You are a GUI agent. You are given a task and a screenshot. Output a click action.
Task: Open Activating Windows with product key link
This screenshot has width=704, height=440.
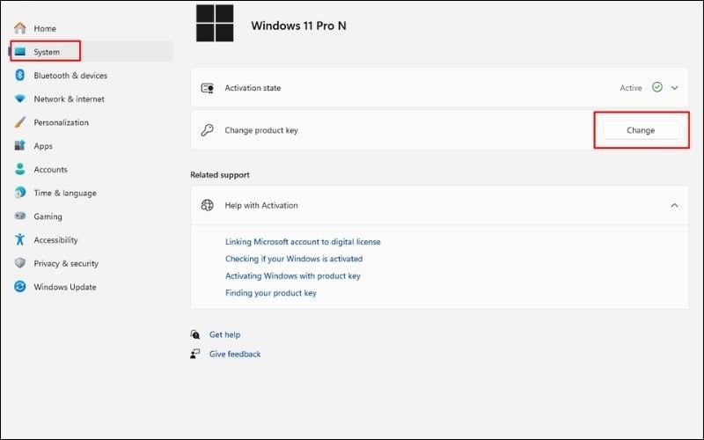click(x=293, y=275)
